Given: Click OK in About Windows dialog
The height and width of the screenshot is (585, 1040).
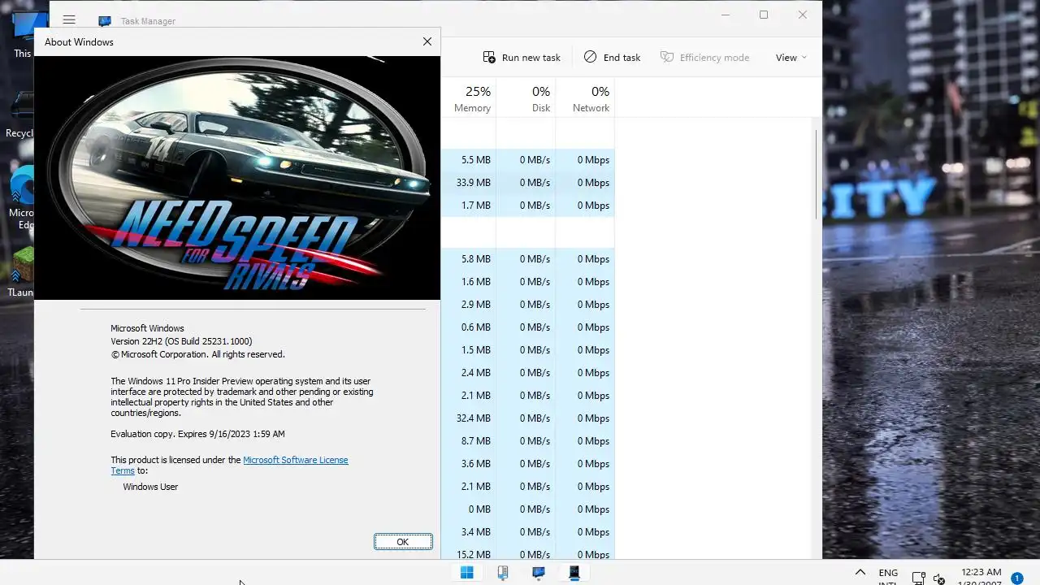Looking at the screenshot, I should pyautogui.click(x=403, y=542).
